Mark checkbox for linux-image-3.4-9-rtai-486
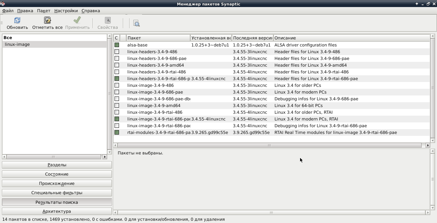The width and height of the screenshot is (437, 223). coord(117,112)
